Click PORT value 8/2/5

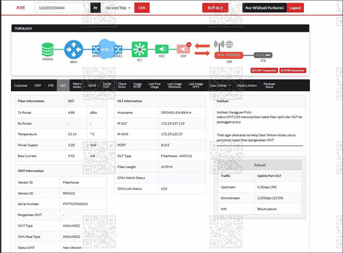[165, 145]
